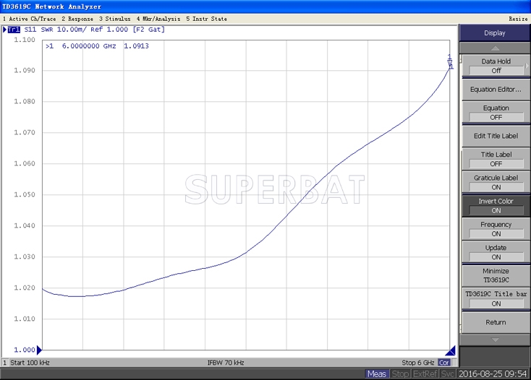Screen dimensions: 531x380
Task: Toggle Graticule Label on or off
Action: click(x=496, y=182)
